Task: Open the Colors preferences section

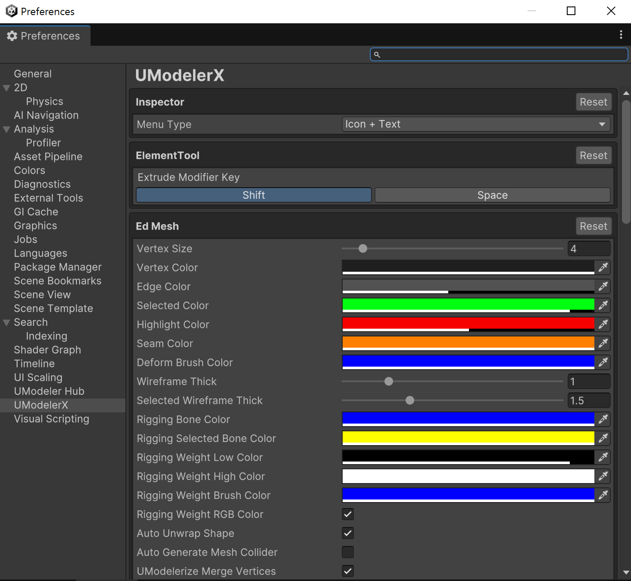Action: (x=29, y=170)
